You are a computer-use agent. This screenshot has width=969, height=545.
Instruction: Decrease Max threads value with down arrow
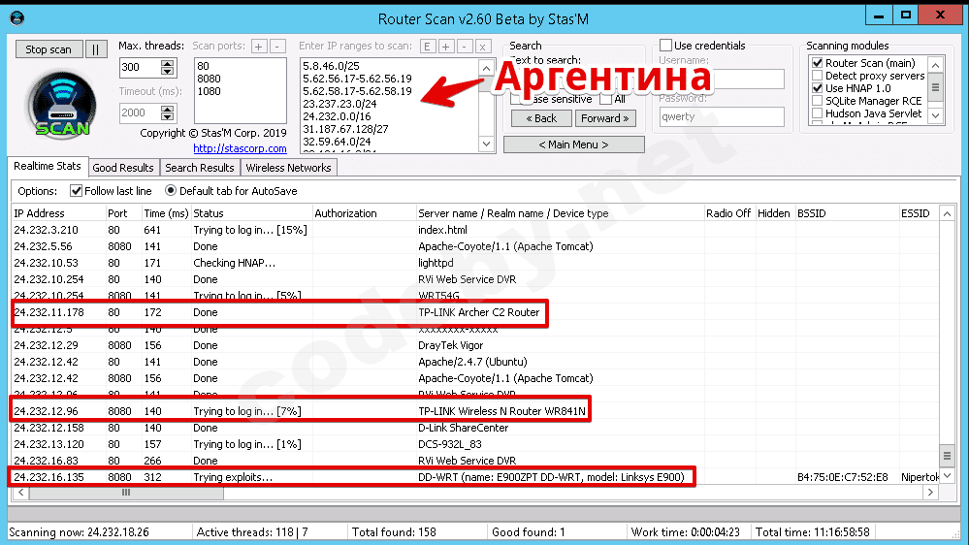167,72
